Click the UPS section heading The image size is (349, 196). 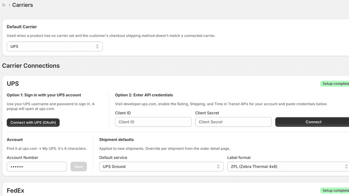13,84
